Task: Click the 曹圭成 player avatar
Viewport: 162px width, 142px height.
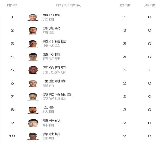Action: point(33,123)
